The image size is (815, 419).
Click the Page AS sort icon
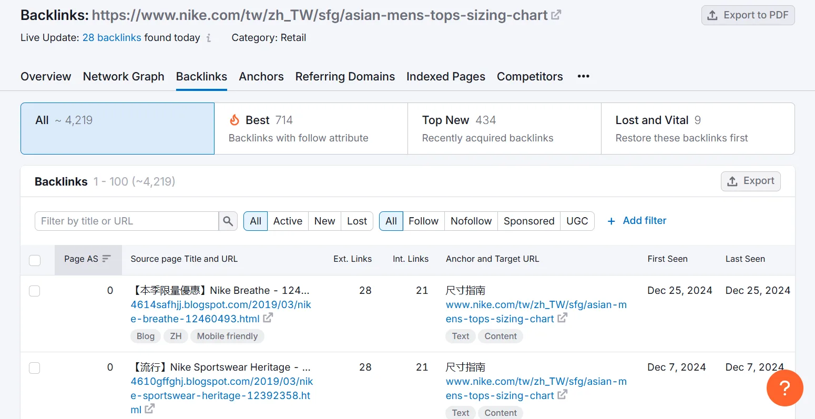pos(106,259)
